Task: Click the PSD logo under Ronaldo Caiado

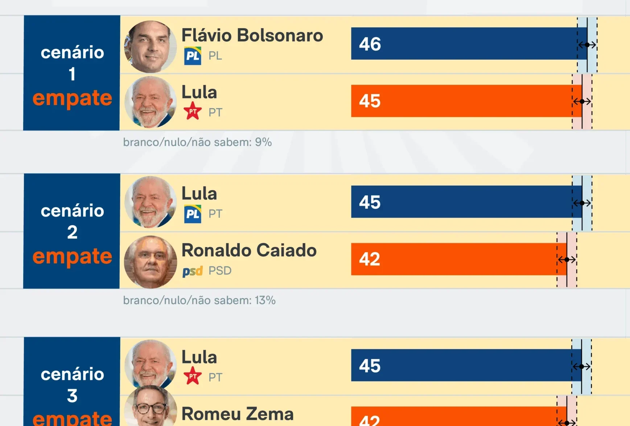Action: [x=192, y=271]
